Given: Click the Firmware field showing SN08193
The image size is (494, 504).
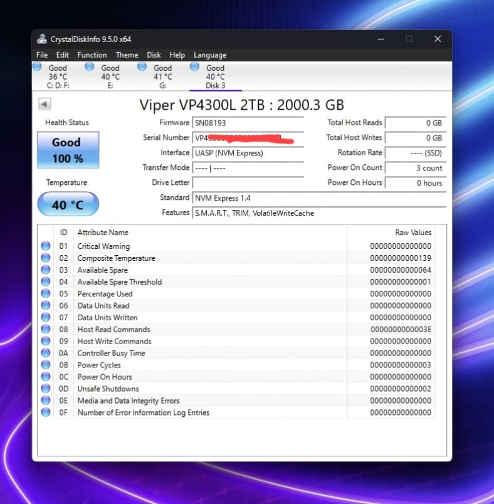Looking at the screenshot, I should pyautogui.click(x=248, y=123).
